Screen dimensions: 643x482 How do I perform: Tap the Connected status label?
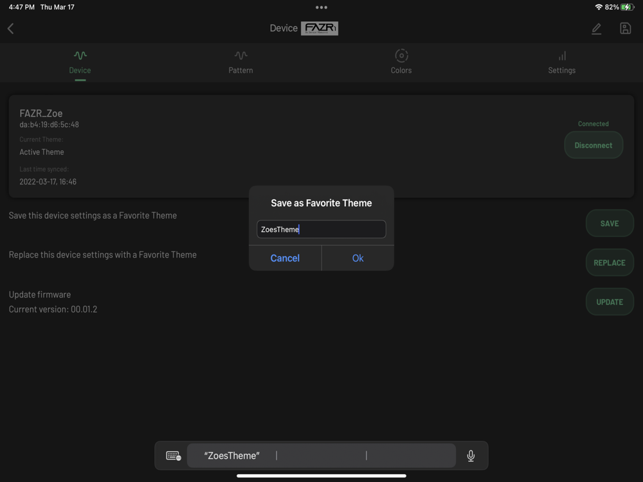593,124
